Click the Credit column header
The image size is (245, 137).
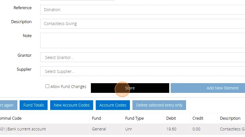[198, 118]
